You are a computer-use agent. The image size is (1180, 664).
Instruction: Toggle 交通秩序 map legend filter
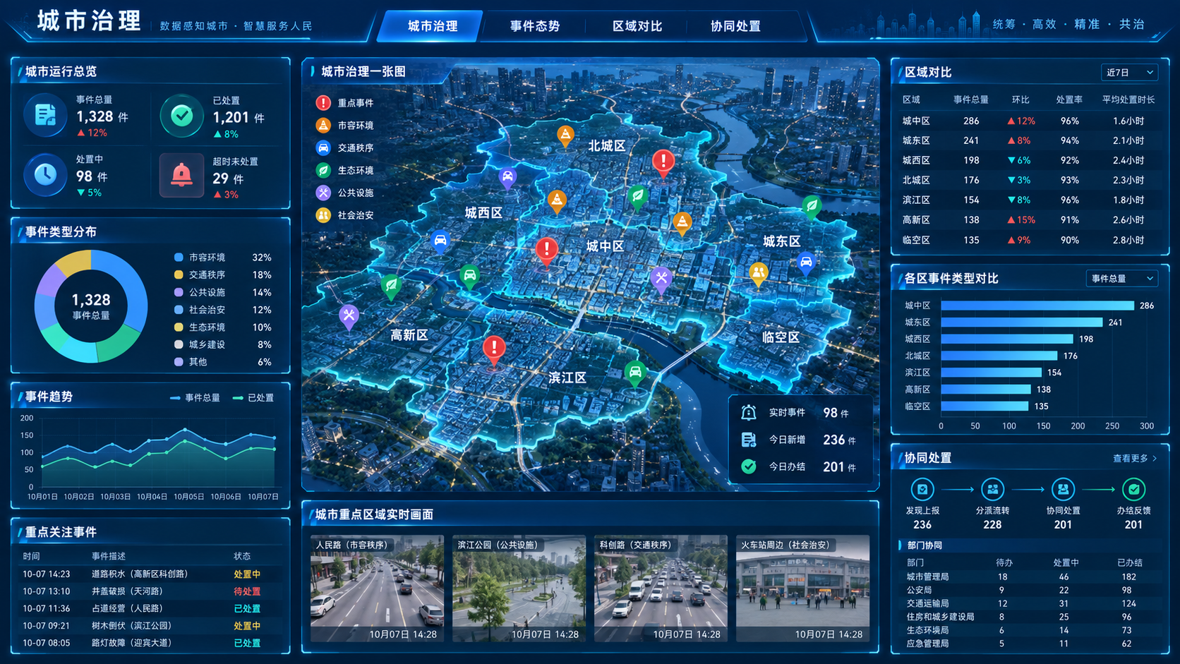point(344,148)
